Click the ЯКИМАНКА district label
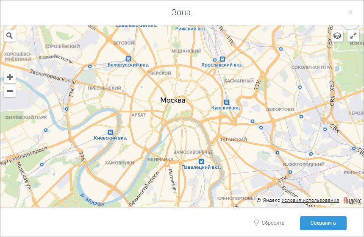Viewport: 364px width, 237px height. coord(161,159)
